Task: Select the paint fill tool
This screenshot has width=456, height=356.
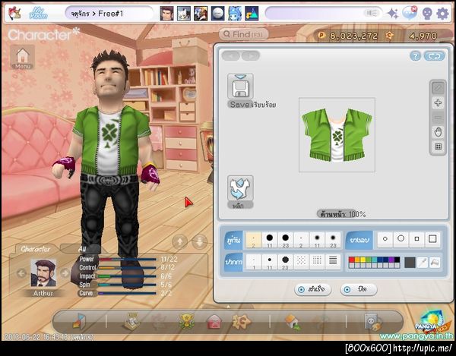Action: click(x=435, y=263)
